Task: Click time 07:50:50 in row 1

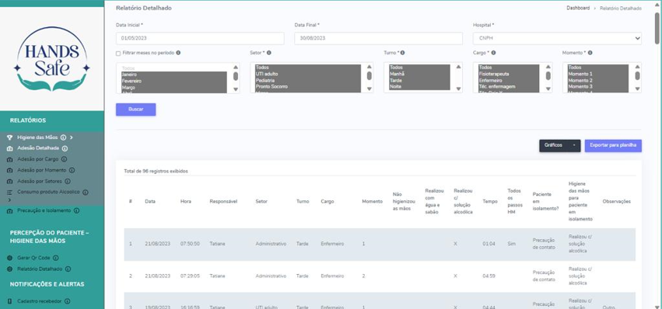Action: [190, 244]
